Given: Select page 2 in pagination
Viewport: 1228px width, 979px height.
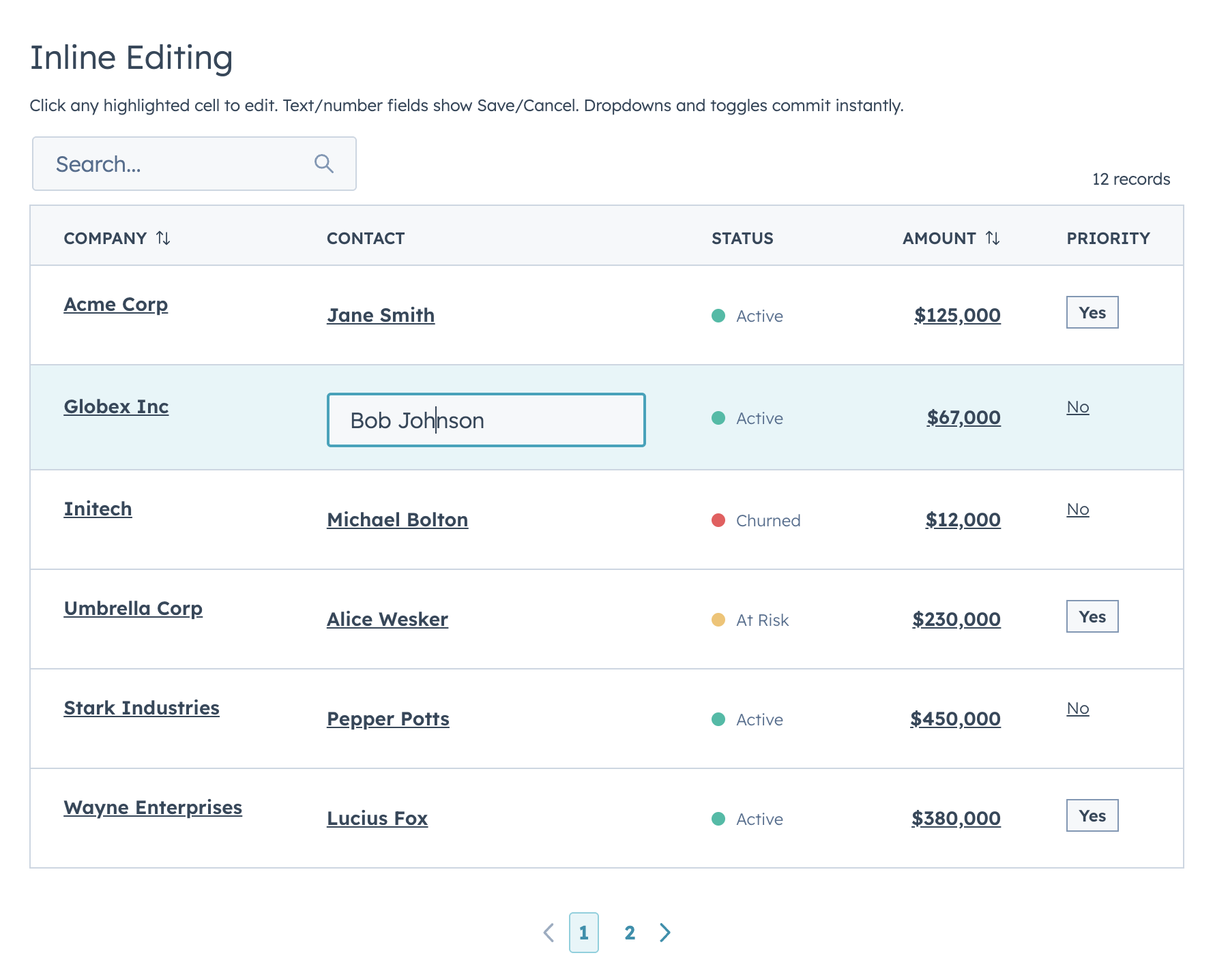Looking at the screenshot, I should click(x=630, y=933).
